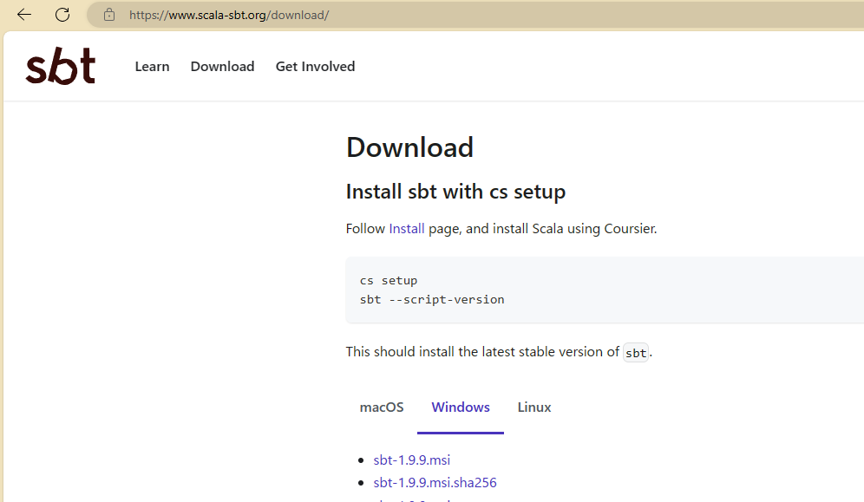Open site info via the padlock icon
864x502 pixels.
coord(109,15)
